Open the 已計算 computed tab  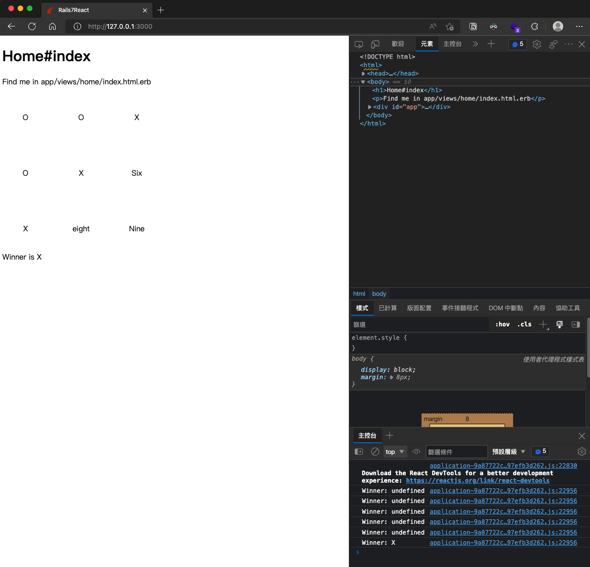click(388, 308)
